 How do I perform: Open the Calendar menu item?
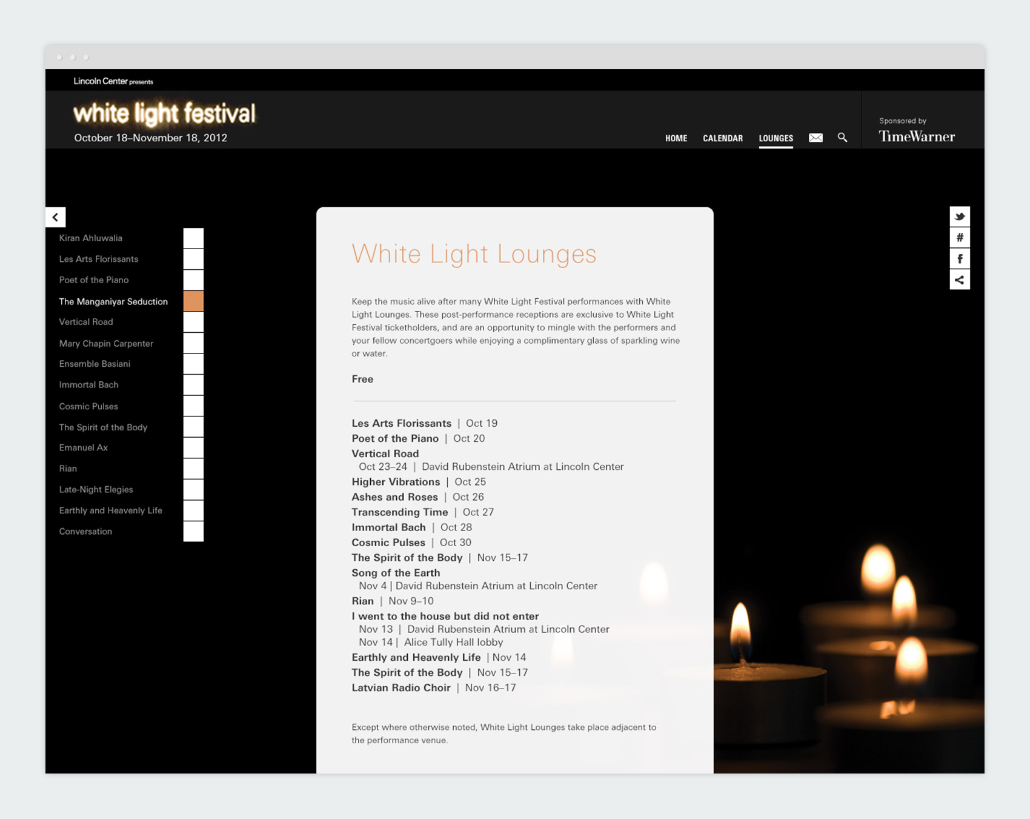coord(723,138)
